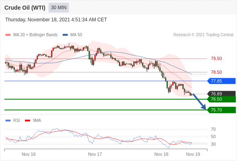Image resolution: width=237 pixels, height=161 pixels.
Task: Click the red 9MA legend swatch
Action: 27,121
